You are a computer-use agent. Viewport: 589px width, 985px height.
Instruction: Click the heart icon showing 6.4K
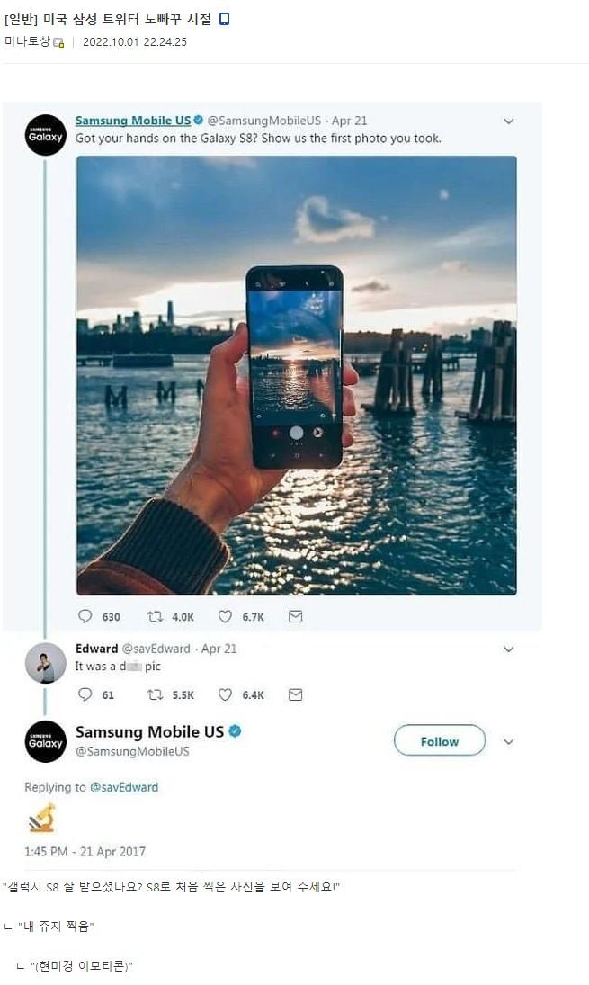pyautogui.click(x=225, y=694)
